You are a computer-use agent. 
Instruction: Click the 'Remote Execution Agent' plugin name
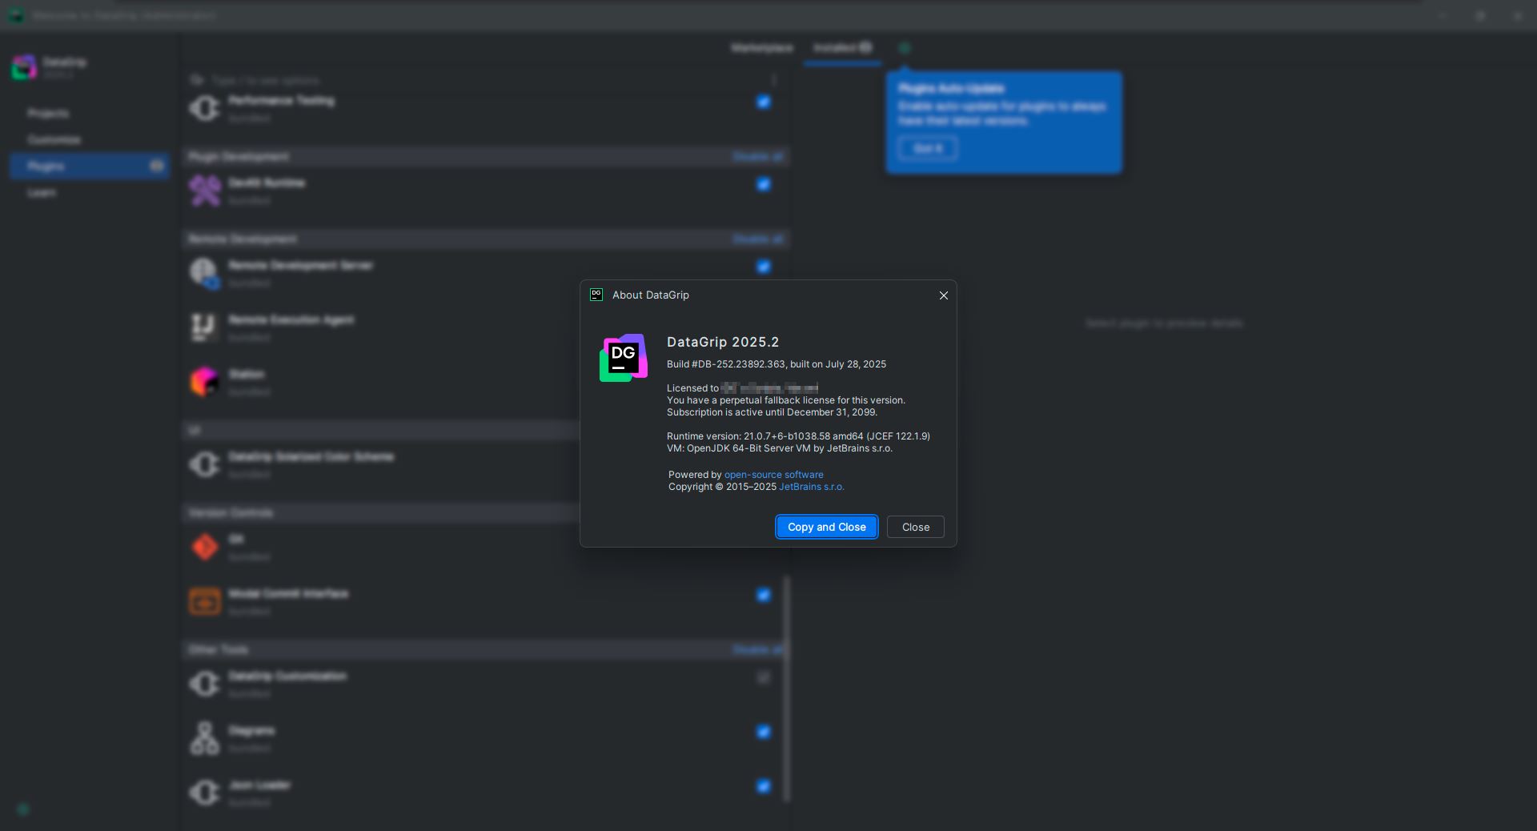point(291,319)
